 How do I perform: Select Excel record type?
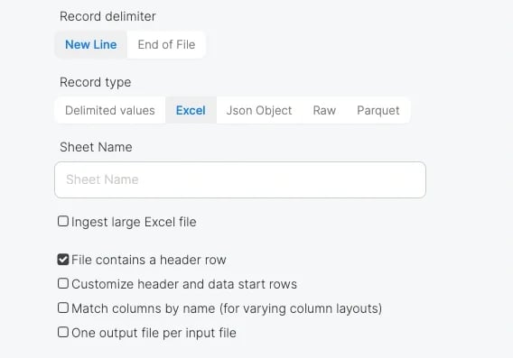(191, 110)
